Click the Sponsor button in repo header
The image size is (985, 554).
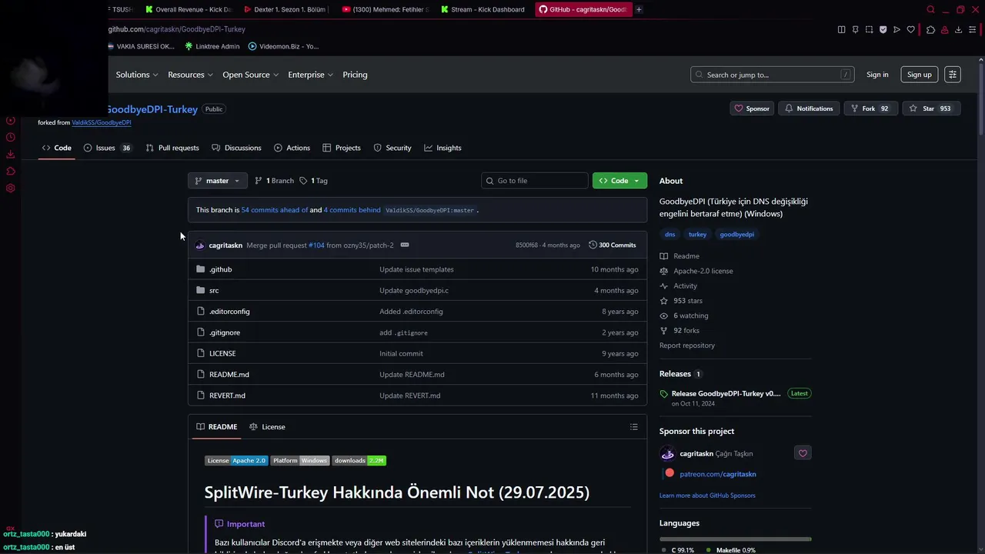(752, 108)
